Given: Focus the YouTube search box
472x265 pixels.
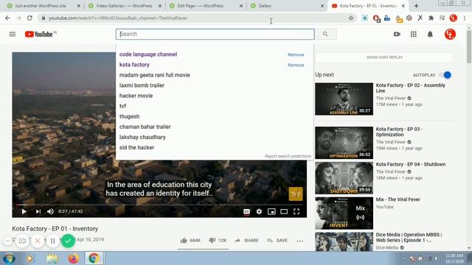Looking at the screenshot, I should (215, 35).
